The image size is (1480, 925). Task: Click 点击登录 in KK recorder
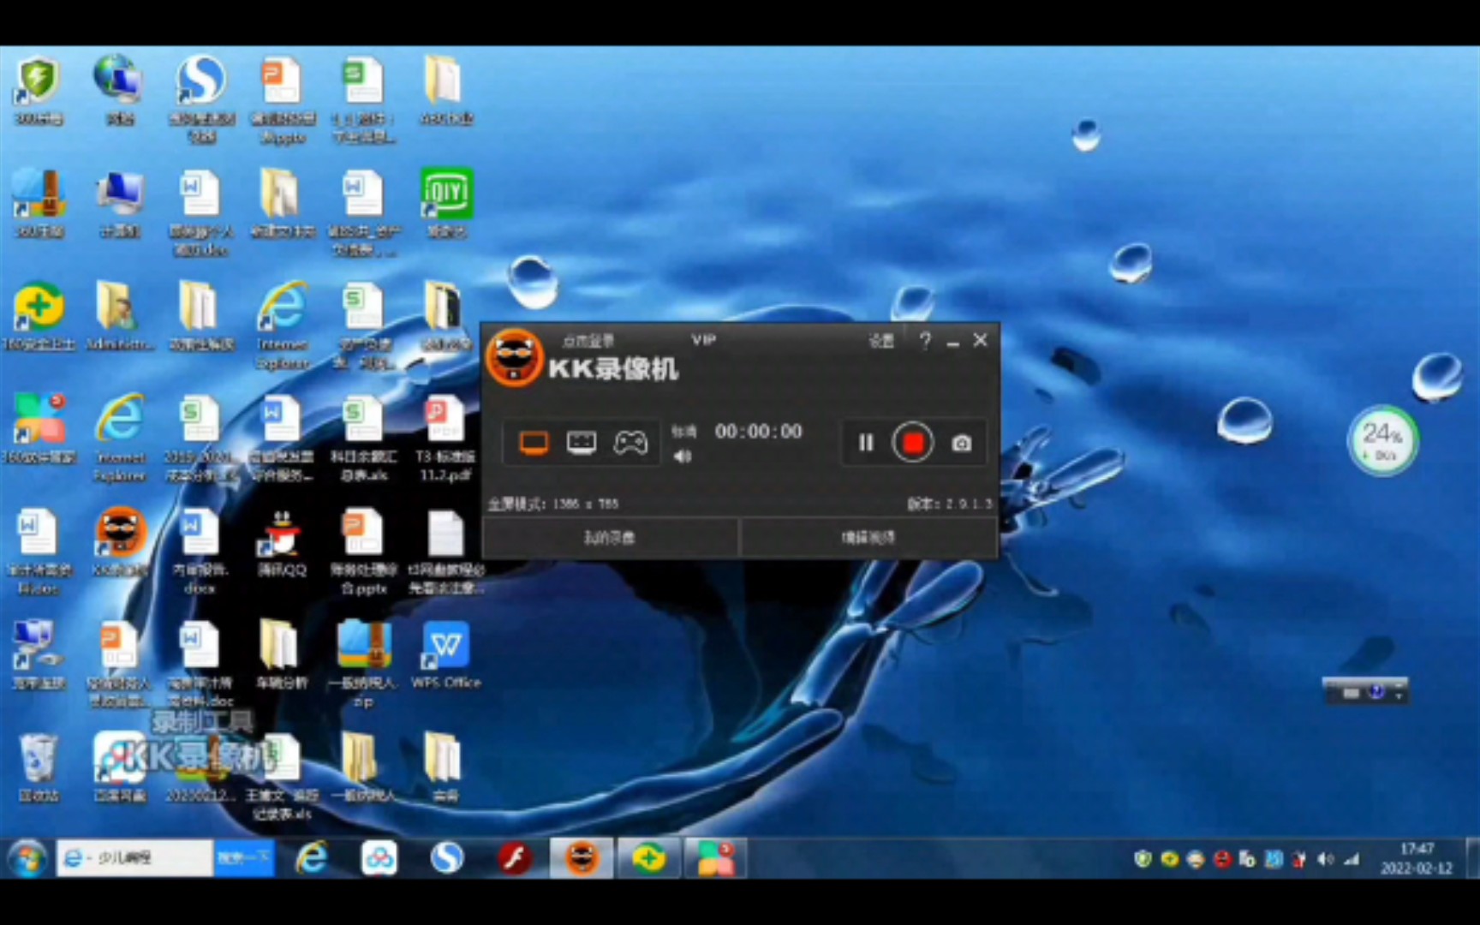coord(588,341)
